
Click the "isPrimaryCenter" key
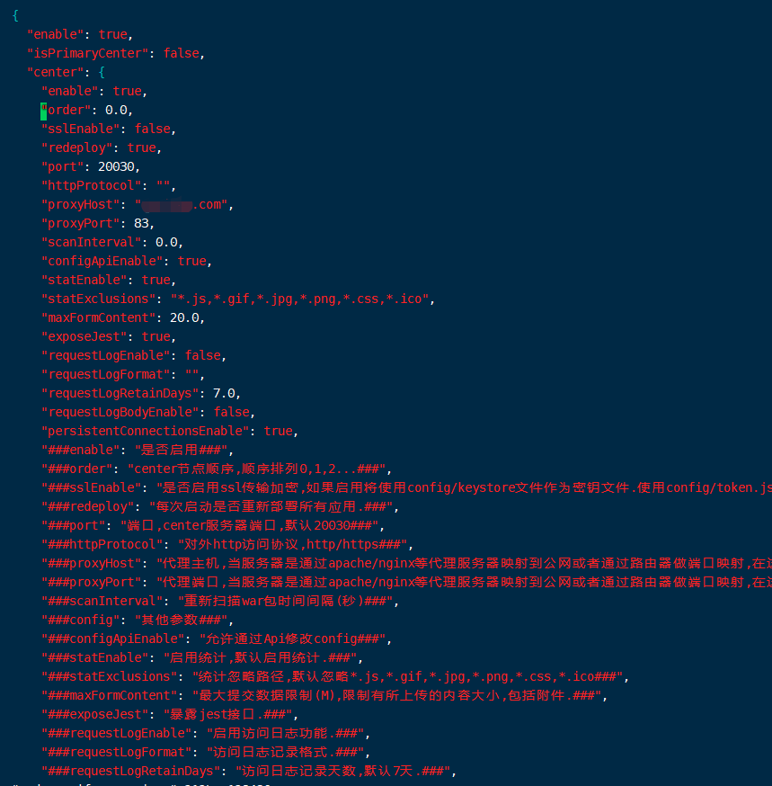click(x=87, y=53)
